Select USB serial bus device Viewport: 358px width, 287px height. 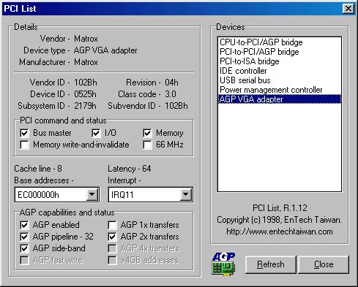(280, 80)
